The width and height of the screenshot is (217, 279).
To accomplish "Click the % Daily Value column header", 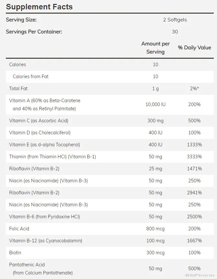I will pos(194,48).
